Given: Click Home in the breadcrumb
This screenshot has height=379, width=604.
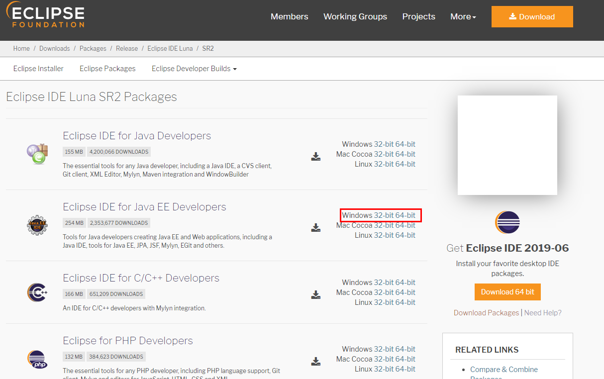Looking at the screenshot, I should (x=21, y=48).
